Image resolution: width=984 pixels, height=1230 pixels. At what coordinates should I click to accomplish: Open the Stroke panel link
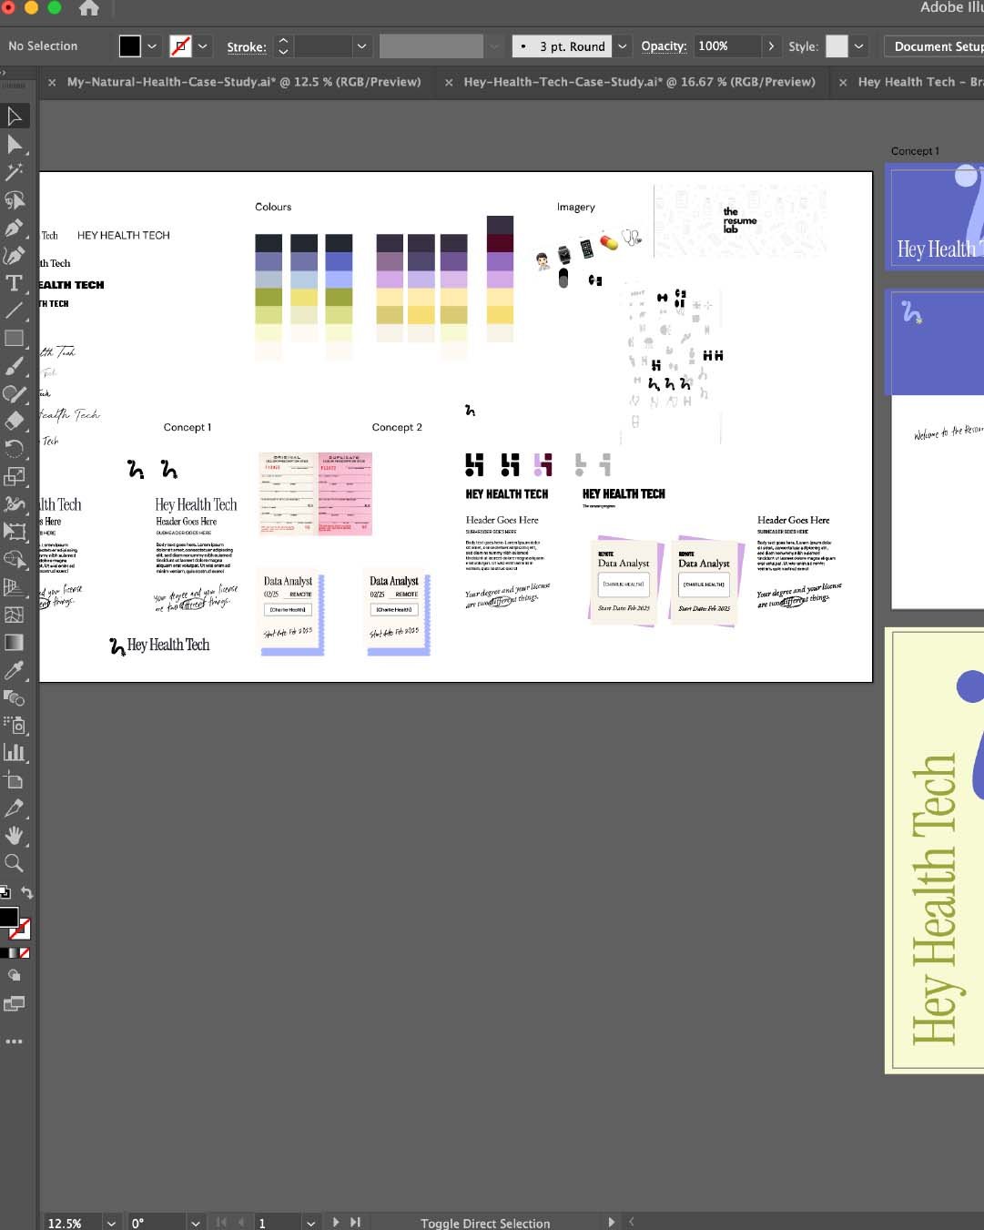point(247,47)
